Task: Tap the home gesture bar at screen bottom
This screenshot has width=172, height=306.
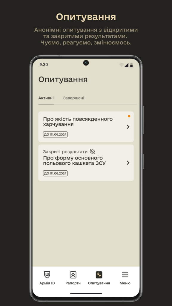Action: pyautogui.click(x=86, y=293)
